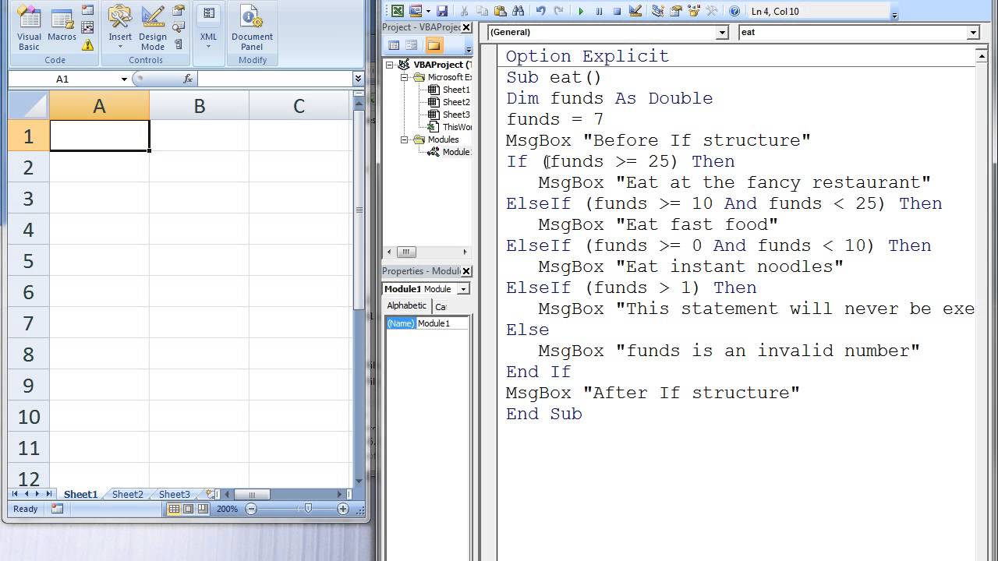Click the Insert Worksheet tab icon

point(211,494)
